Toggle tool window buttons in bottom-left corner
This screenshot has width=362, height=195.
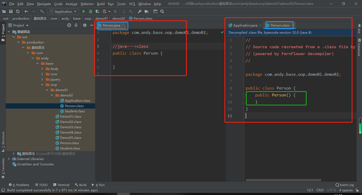3,190
